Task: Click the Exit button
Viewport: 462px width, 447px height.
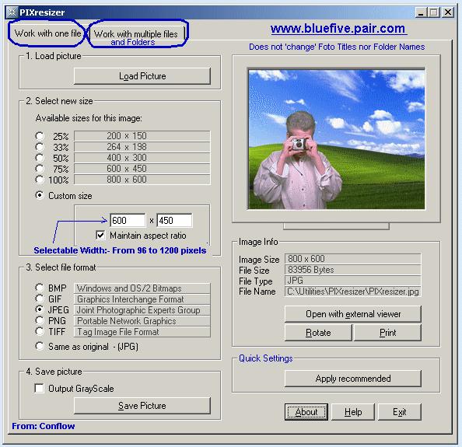Action: pos(400,412)
